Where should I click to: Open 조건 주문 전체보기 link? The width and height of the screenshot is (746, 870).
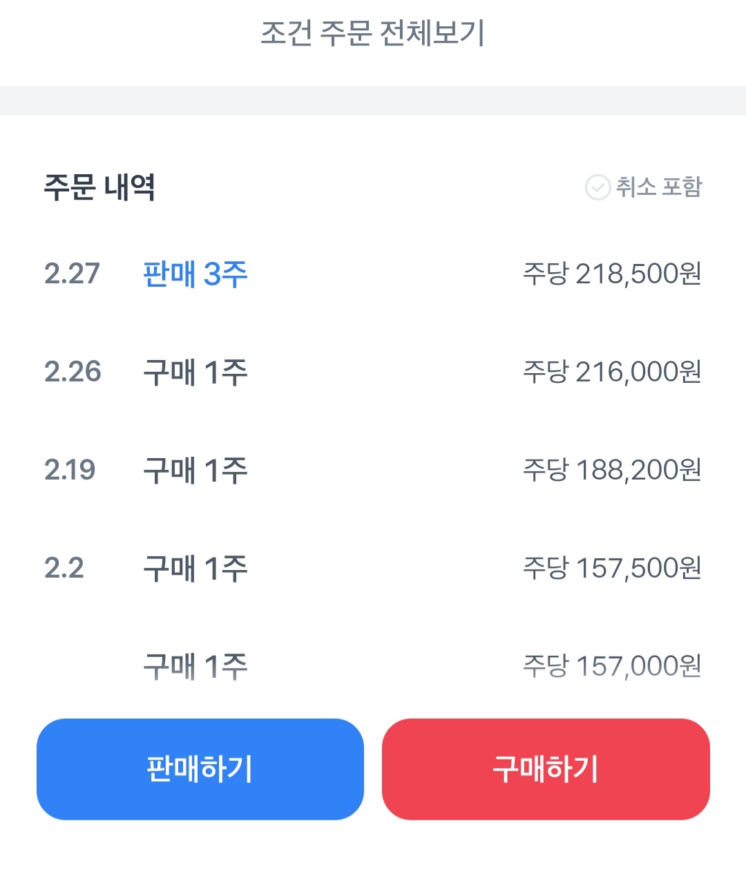click(373, 33)
